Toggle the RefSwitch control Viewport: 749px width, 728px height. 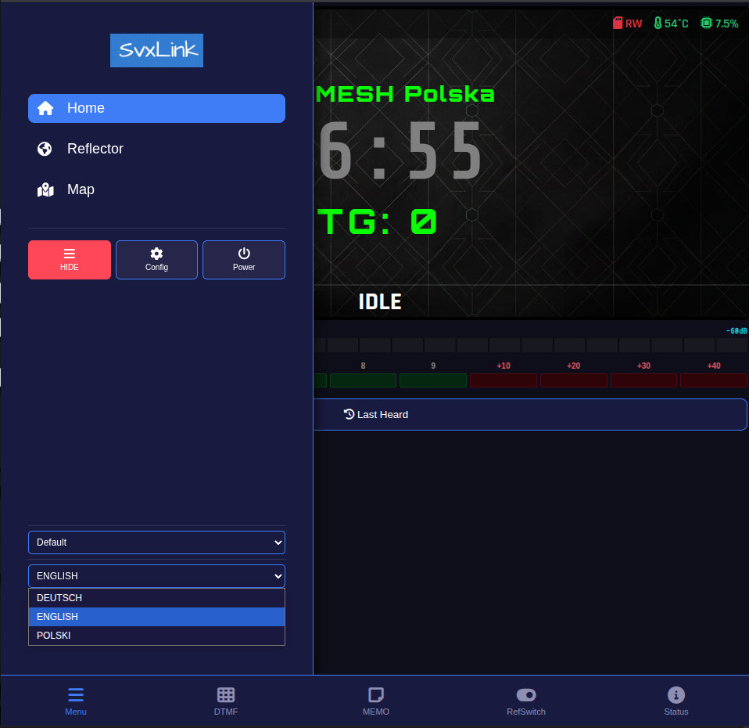526,701
